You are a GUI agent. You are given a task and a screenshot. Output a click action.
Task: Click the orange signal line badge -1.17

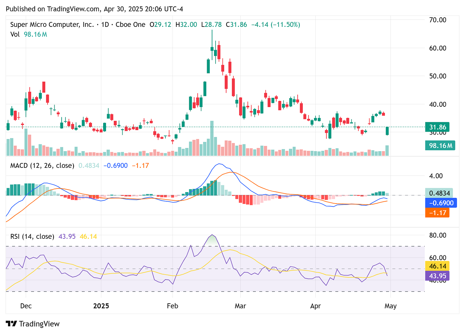(437, 213)
